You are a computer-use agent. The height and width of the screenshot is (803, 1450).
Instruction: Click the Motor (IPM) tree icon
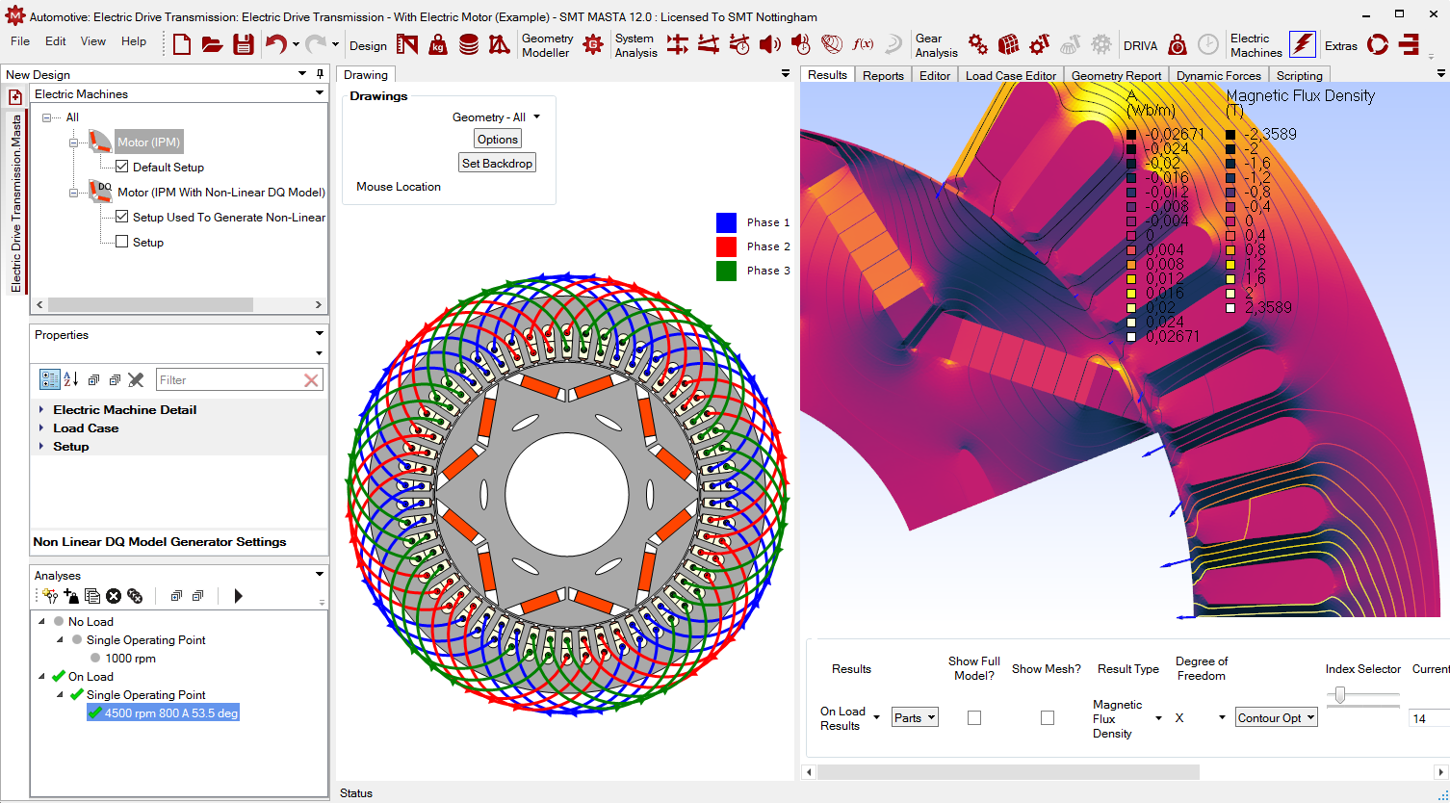pos(100,142)
